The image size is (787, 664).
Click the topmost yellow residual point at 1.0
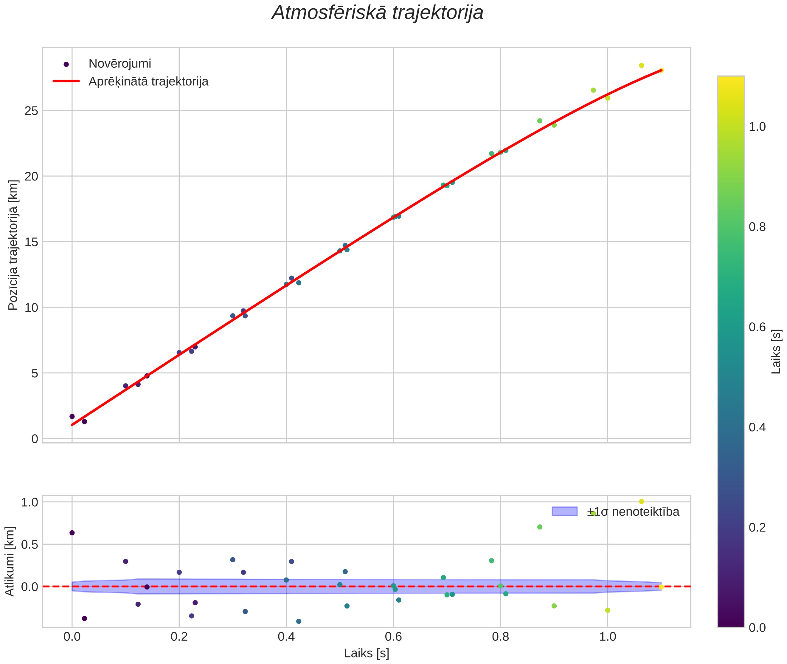click(642, 501)
